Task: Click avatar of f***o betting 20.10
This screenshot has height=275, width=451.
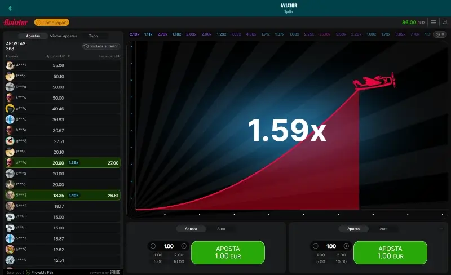Action: [x=10, y=152]
